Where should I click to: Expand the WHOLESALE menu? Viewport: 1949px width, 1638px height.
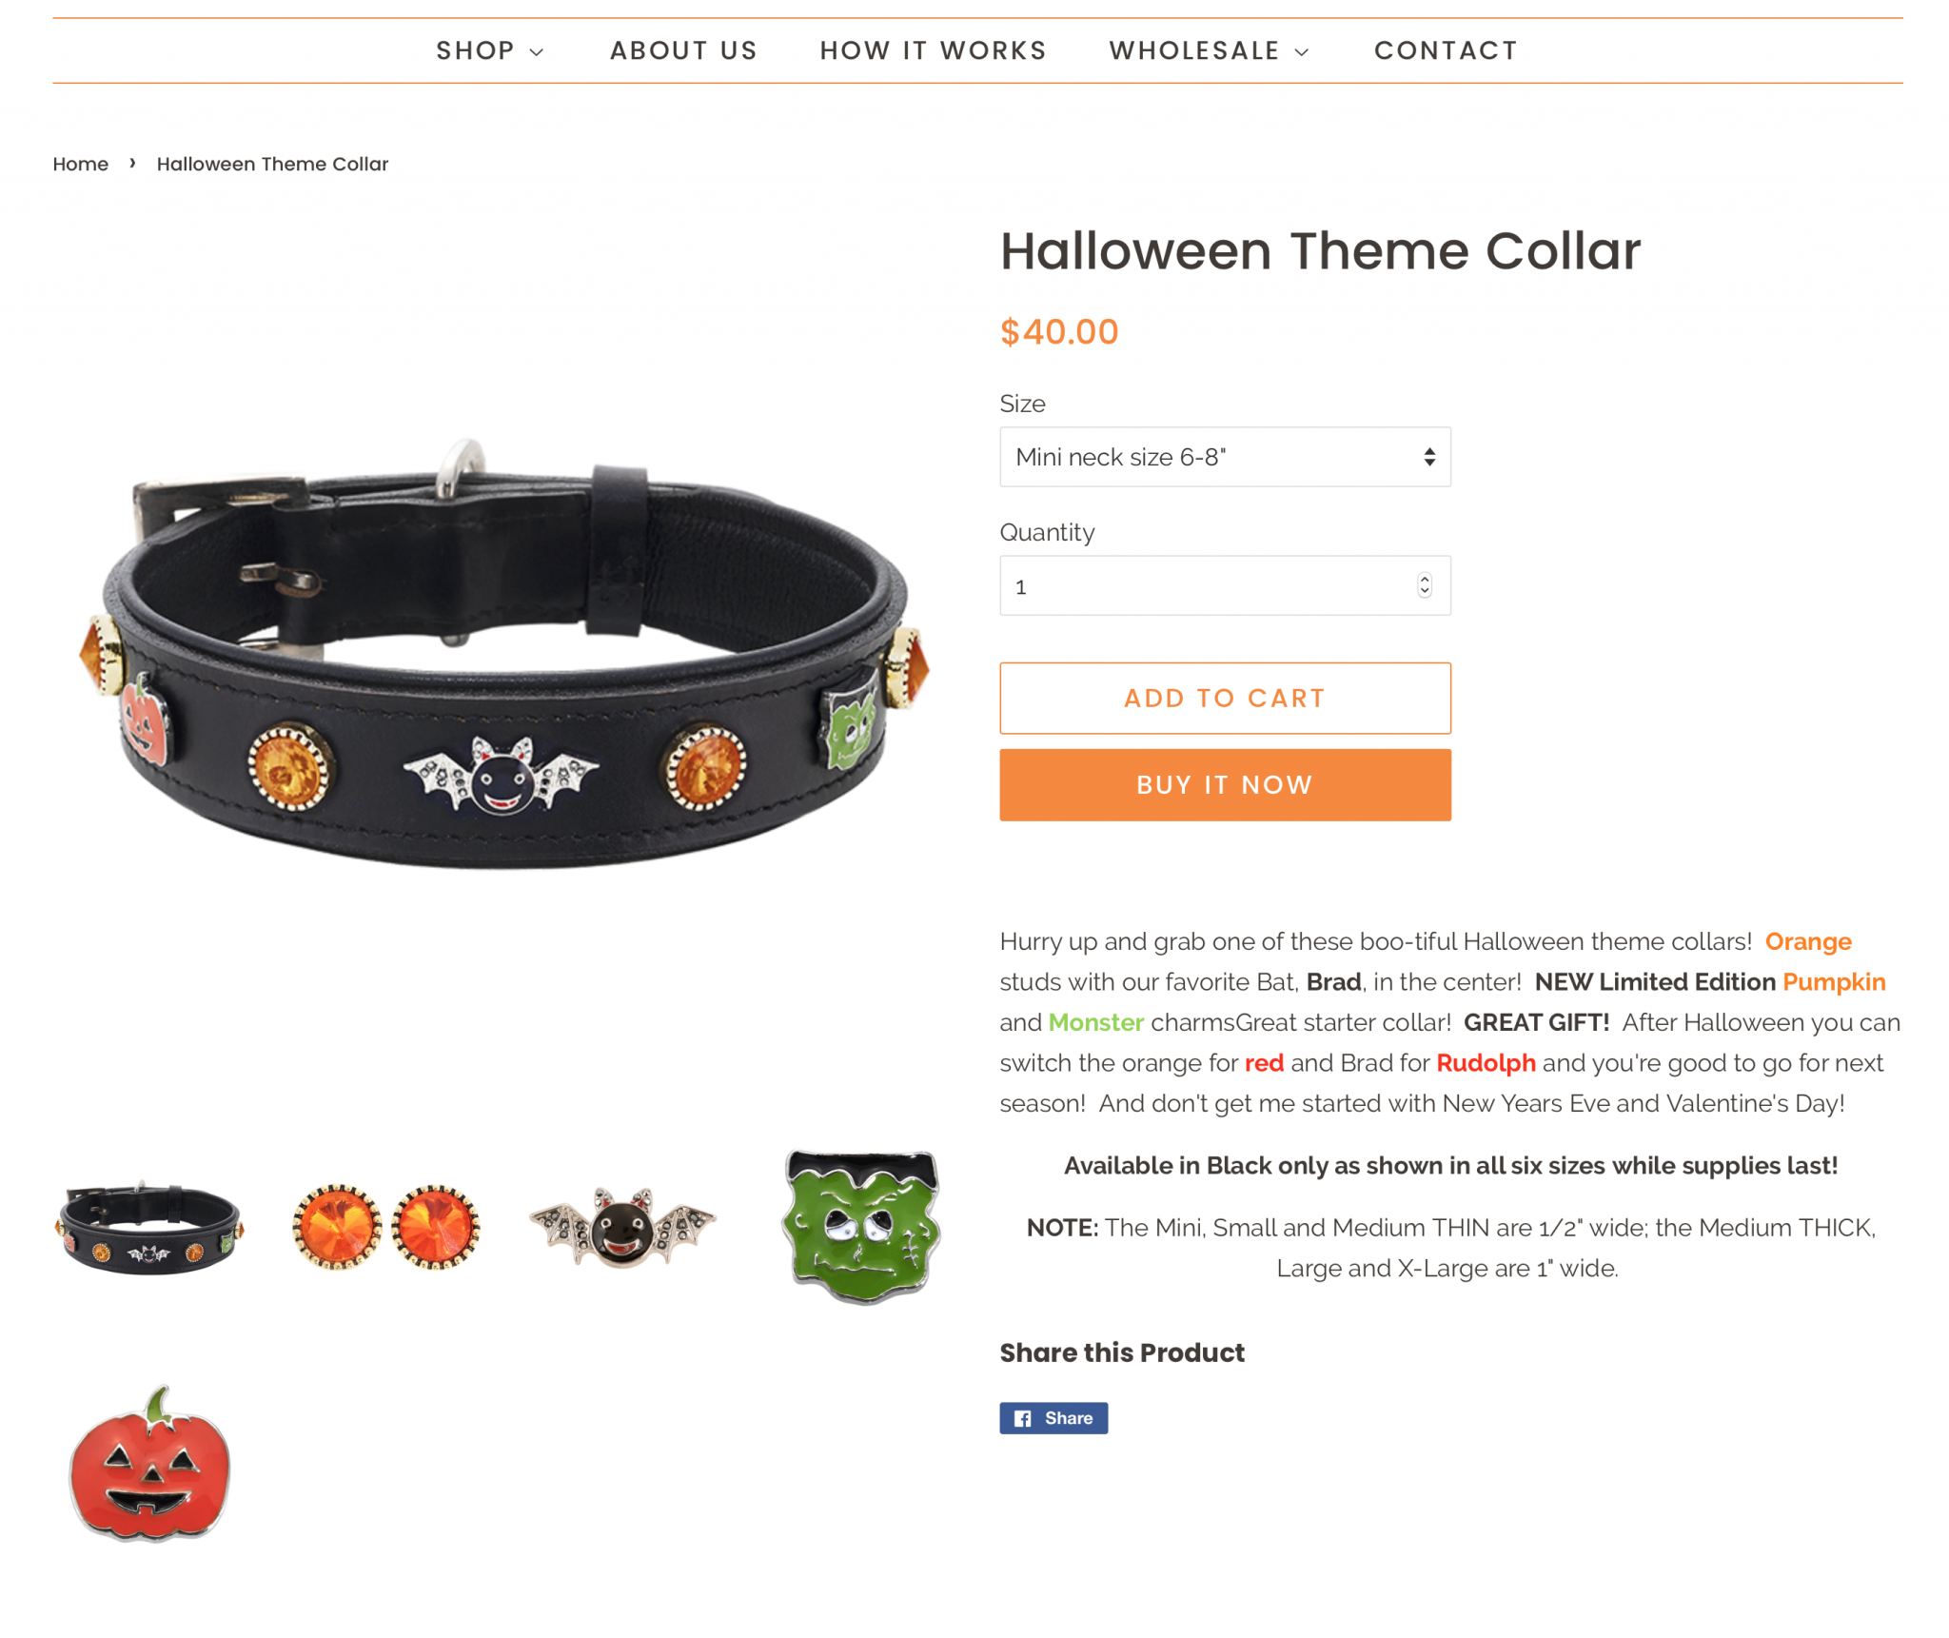point(1209,50)
